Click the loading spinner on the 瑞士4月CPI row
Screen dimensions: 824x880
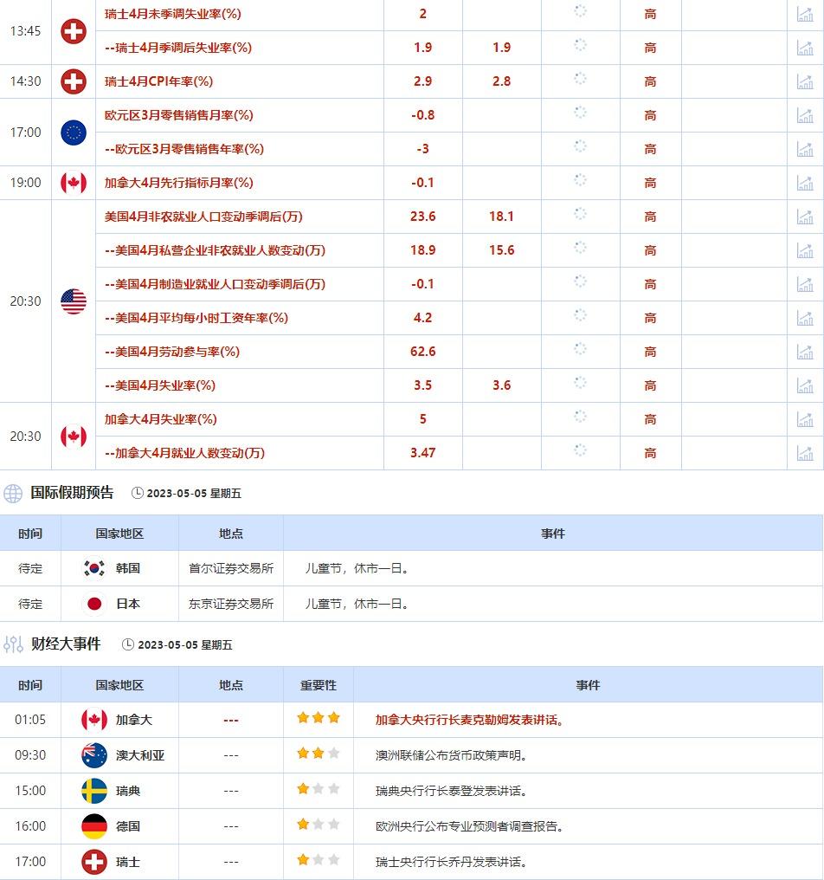point(580,81)
